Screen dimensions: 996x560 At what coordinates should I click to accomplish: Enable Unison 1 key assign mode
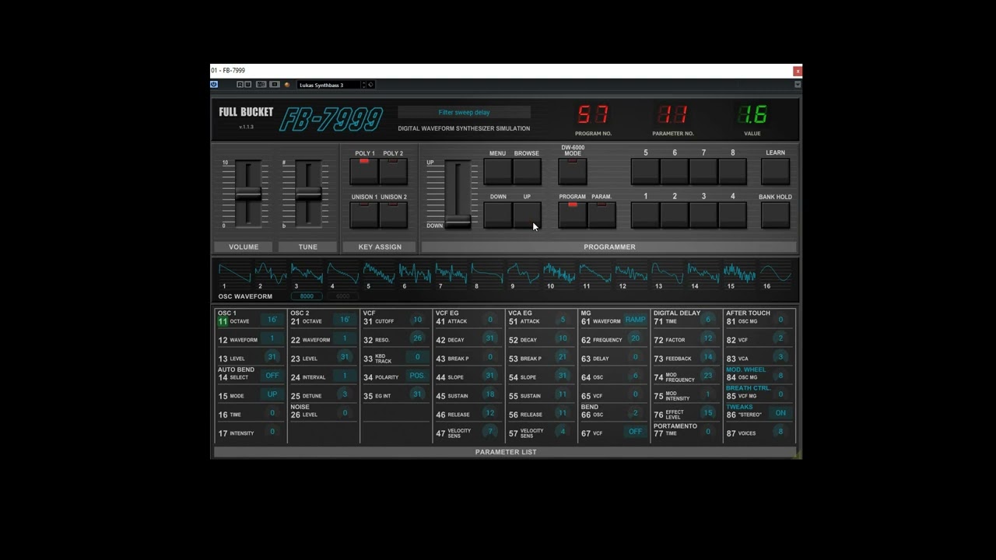(x=364, y=215)
